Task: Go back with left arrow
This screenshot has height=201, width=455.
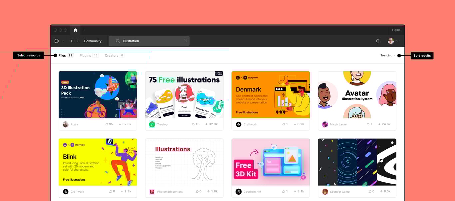Action: (x=72, y=41)
